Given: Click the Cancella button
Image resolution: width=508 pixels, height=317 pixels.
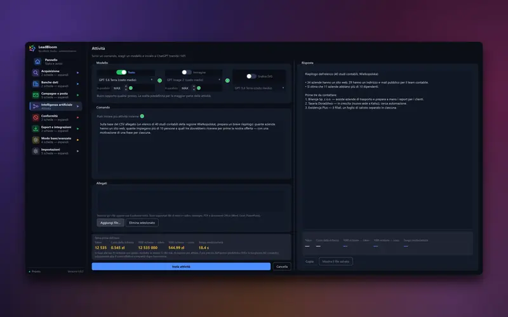Looking at the screenshot, I should (282, 266).
